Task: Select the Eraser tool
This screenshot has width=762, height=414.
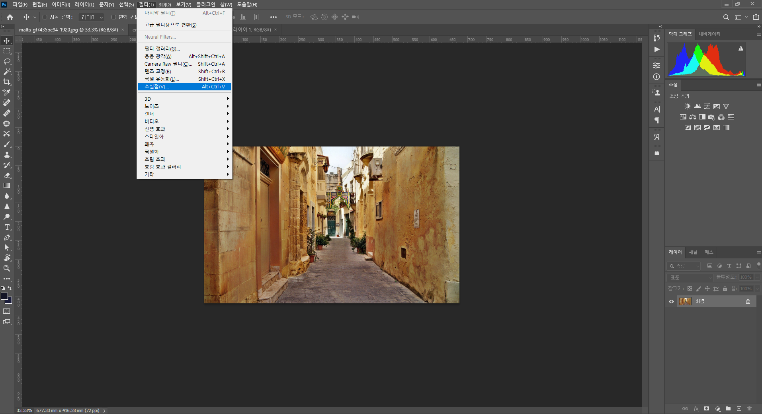Action: tap(7, 175)
